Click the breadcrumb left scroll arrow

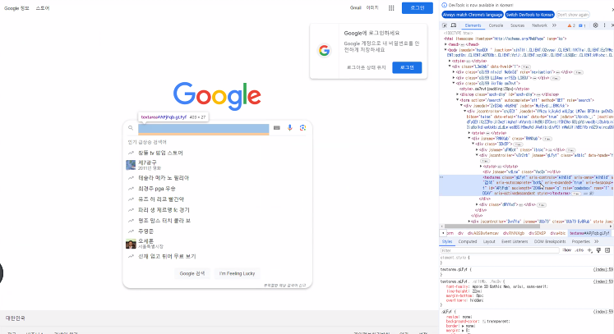(x=443, y=233)
